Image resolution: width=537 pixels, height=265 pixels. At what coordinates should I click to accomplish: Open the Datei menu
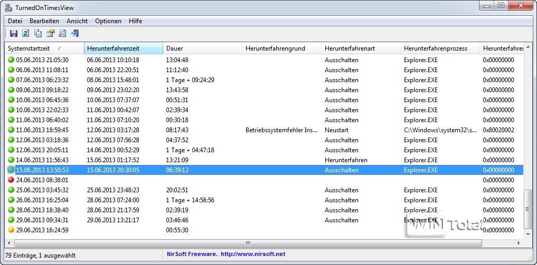click(15, 21)
